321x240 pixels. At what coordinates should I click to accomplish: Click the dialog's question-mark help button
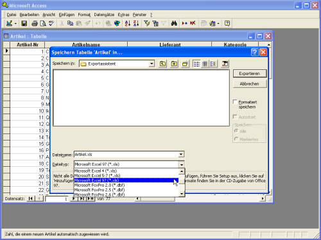254,53
